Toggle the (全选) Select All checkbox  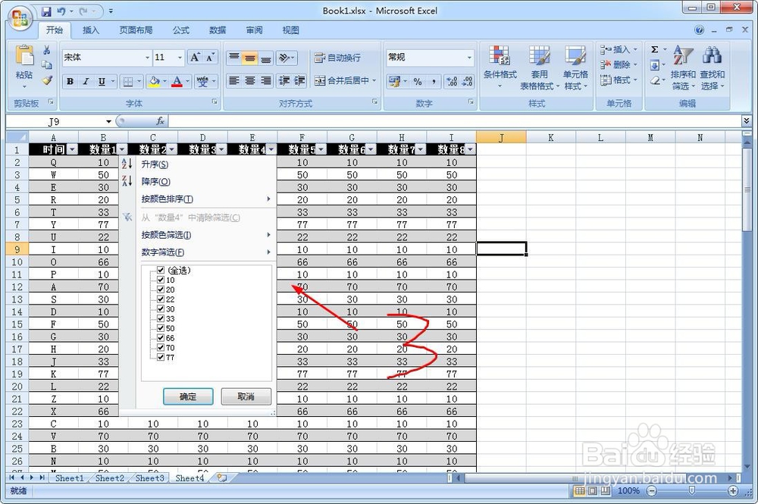[x=161, y=269]
